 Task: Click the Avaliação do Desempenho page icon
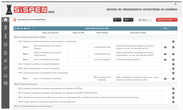(14, 20)
